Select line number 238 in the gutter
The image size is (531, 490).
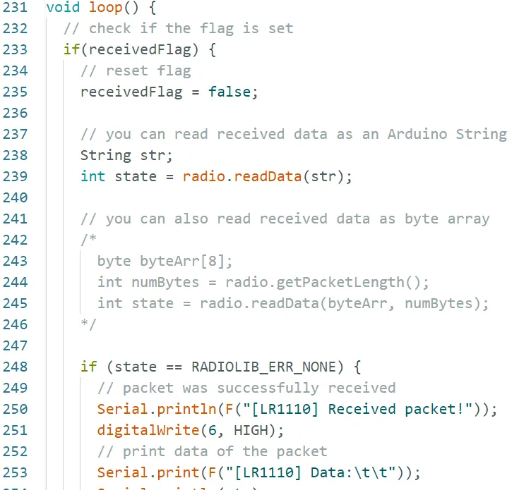point(14,155)
